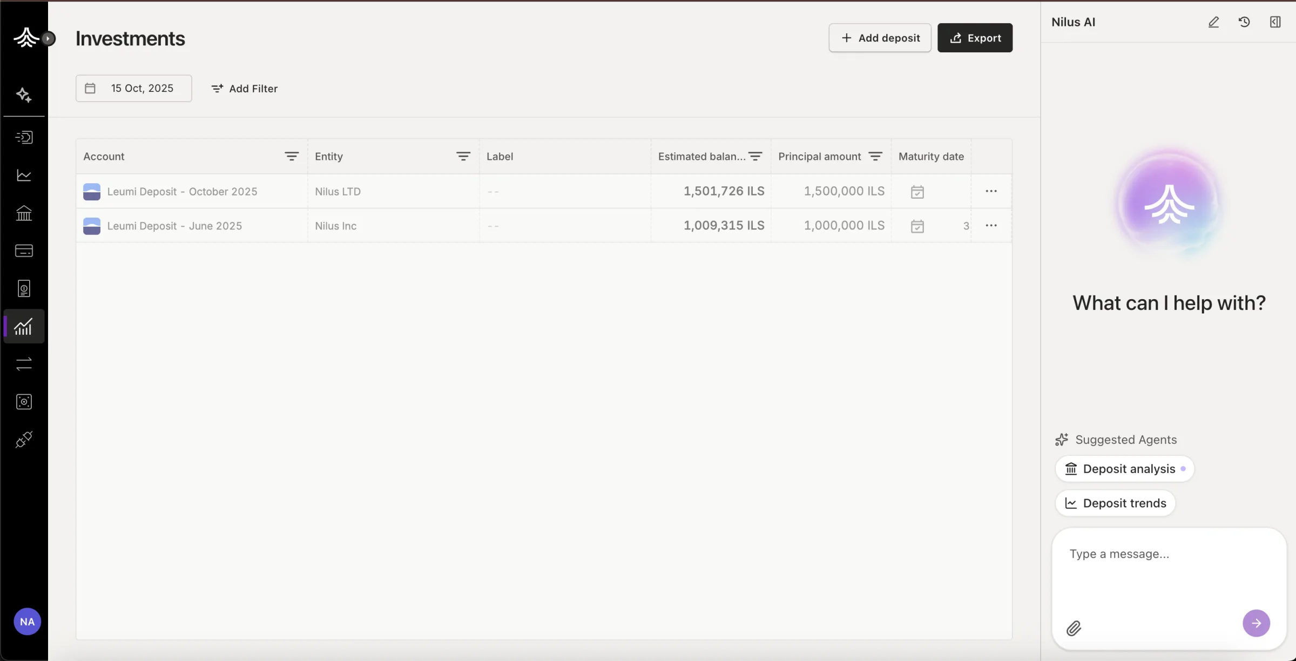Open the Principal amount column filter icon

(875, 156)
